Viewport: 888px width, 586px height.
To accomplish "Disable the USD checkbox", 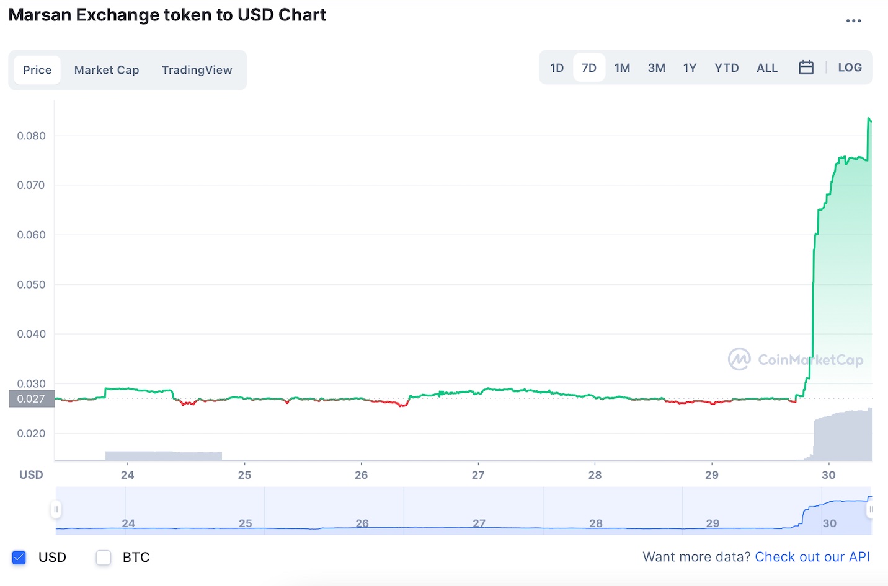I will (x=19, y=557).
